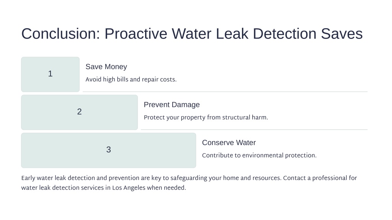Click the word Conclusion in the title
This screenshot has width=392, height=220.
60,34
